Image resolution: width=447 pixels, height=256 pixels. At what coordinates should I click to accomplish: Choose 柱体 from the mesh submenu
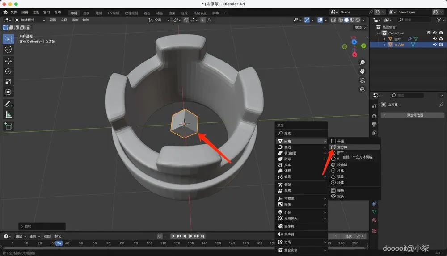pos(341,171)
